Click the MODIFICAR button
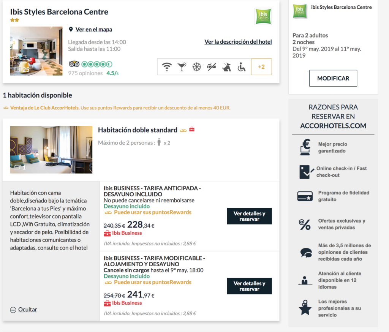 click(x=333, y=78)
